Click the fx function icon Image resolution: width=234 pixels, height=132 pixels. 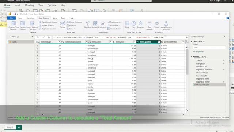[49, 37]
